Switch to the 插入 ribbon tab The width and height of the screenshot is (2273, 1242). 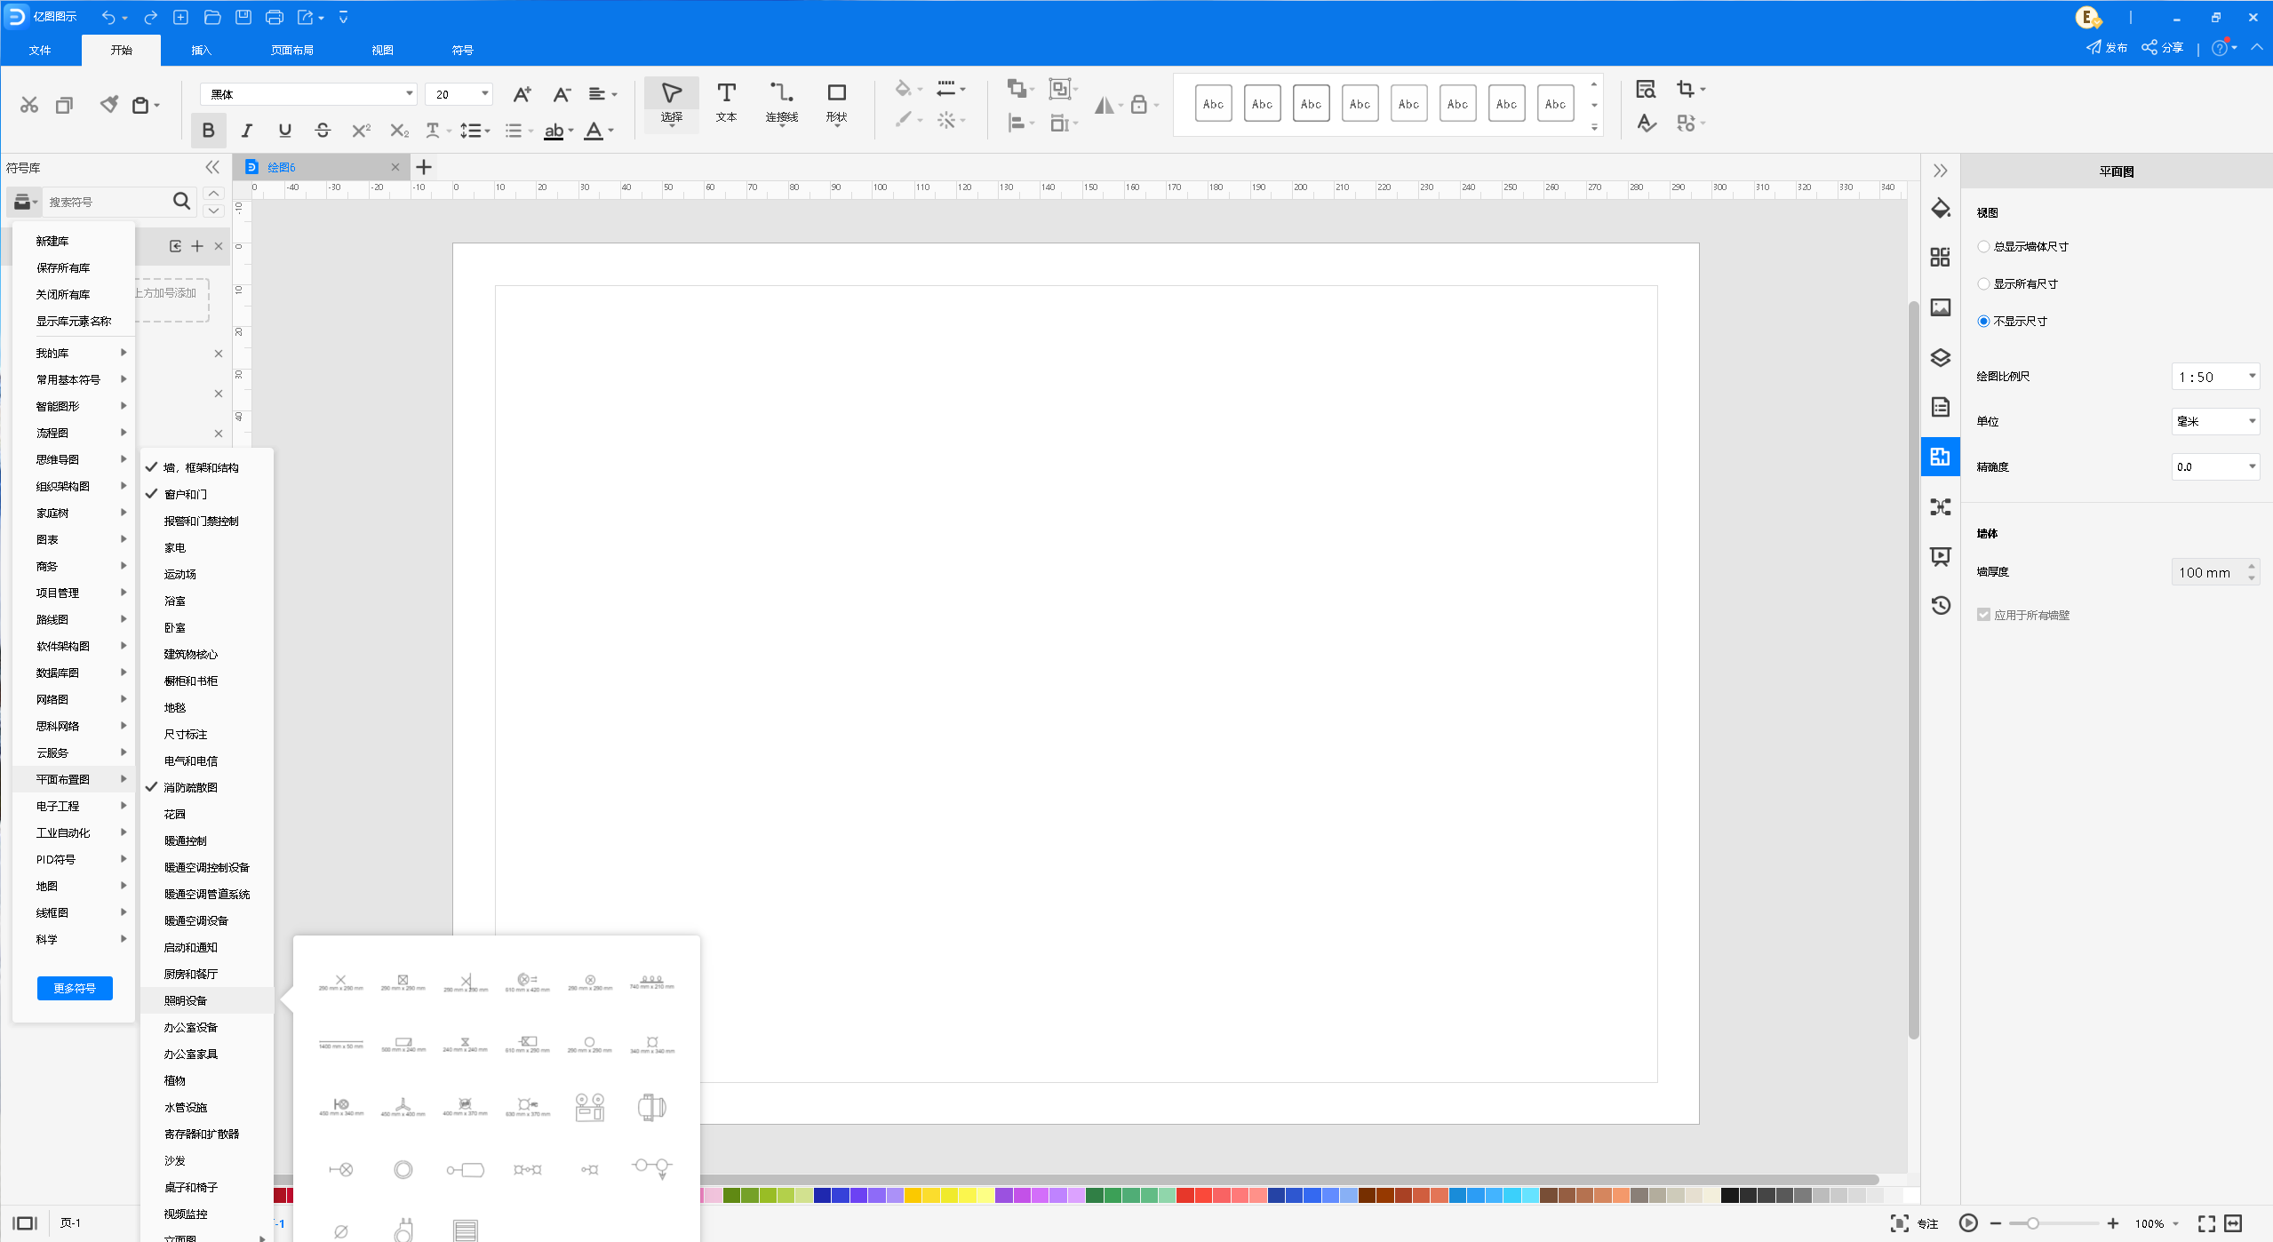coord(202,50)
